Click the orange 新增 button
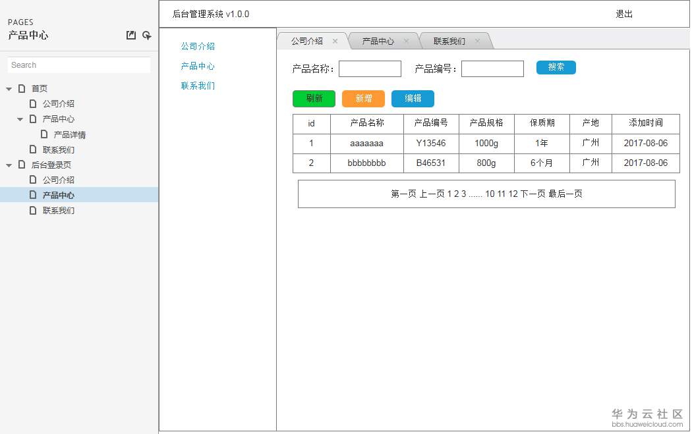Screen dimensions: 692x434 tap(363, 98)
